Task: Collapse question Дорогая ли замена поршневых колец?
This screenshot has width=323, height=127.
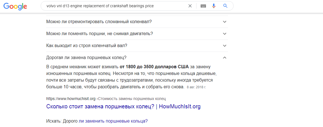Action: (x=137, y=57)
